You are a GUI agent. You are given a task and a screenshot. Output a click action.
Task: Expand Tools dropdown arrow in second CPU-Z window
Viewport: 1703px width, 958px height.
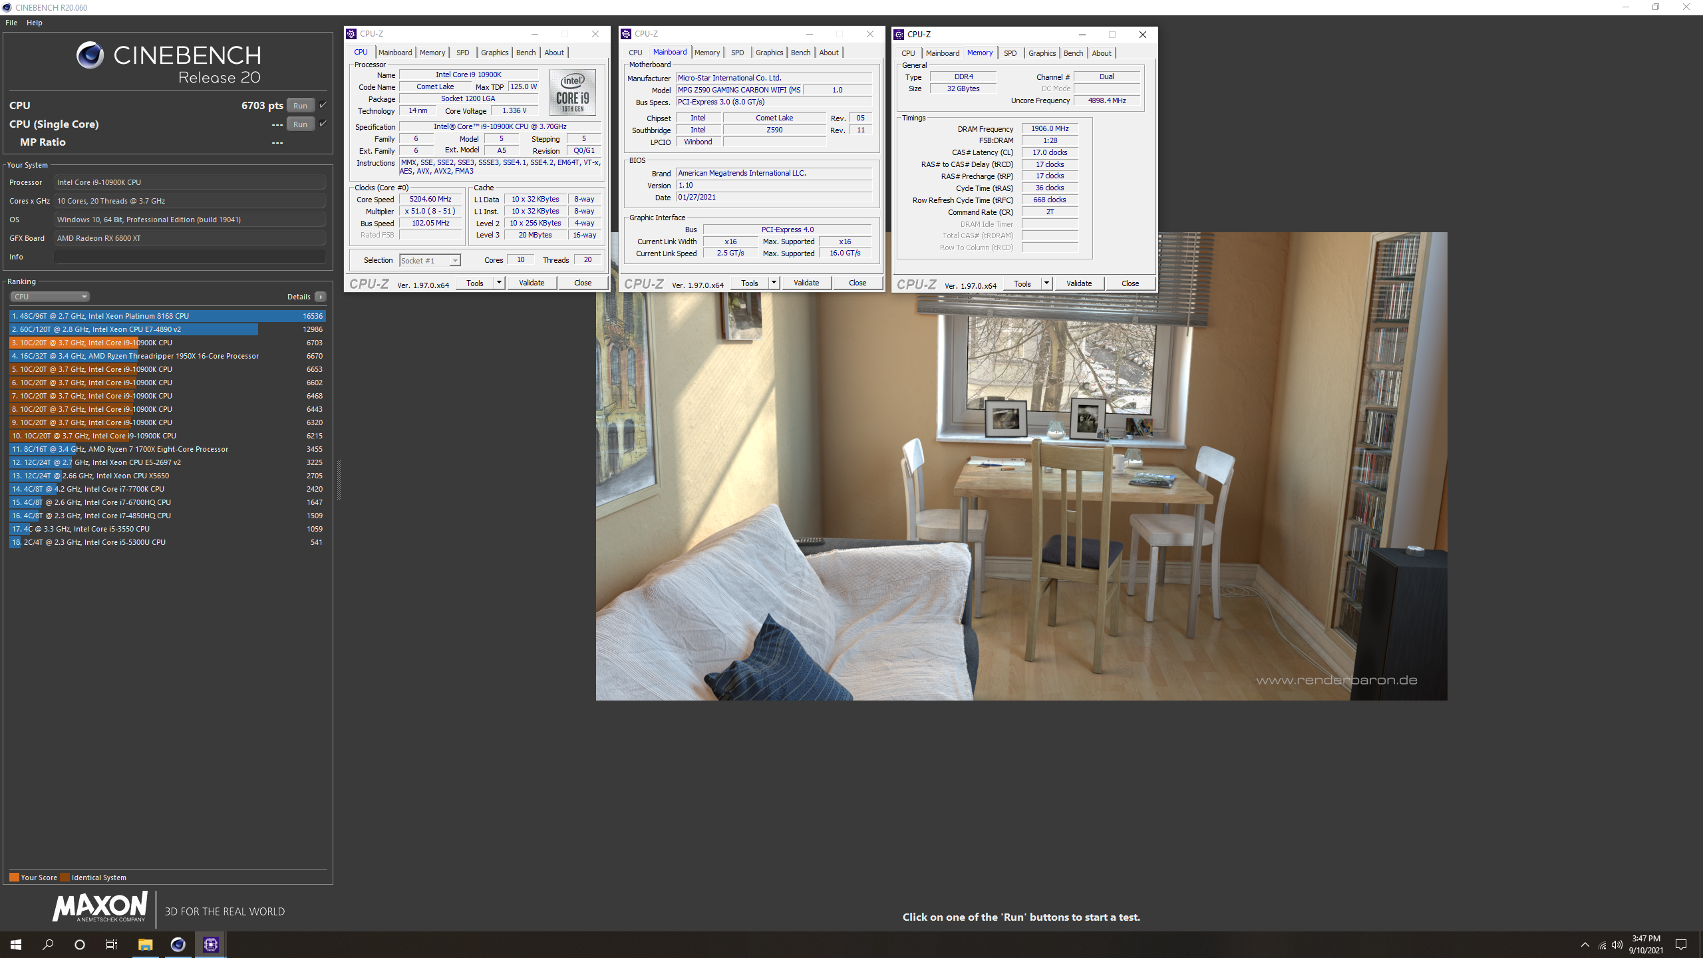(x=774, y=283)
